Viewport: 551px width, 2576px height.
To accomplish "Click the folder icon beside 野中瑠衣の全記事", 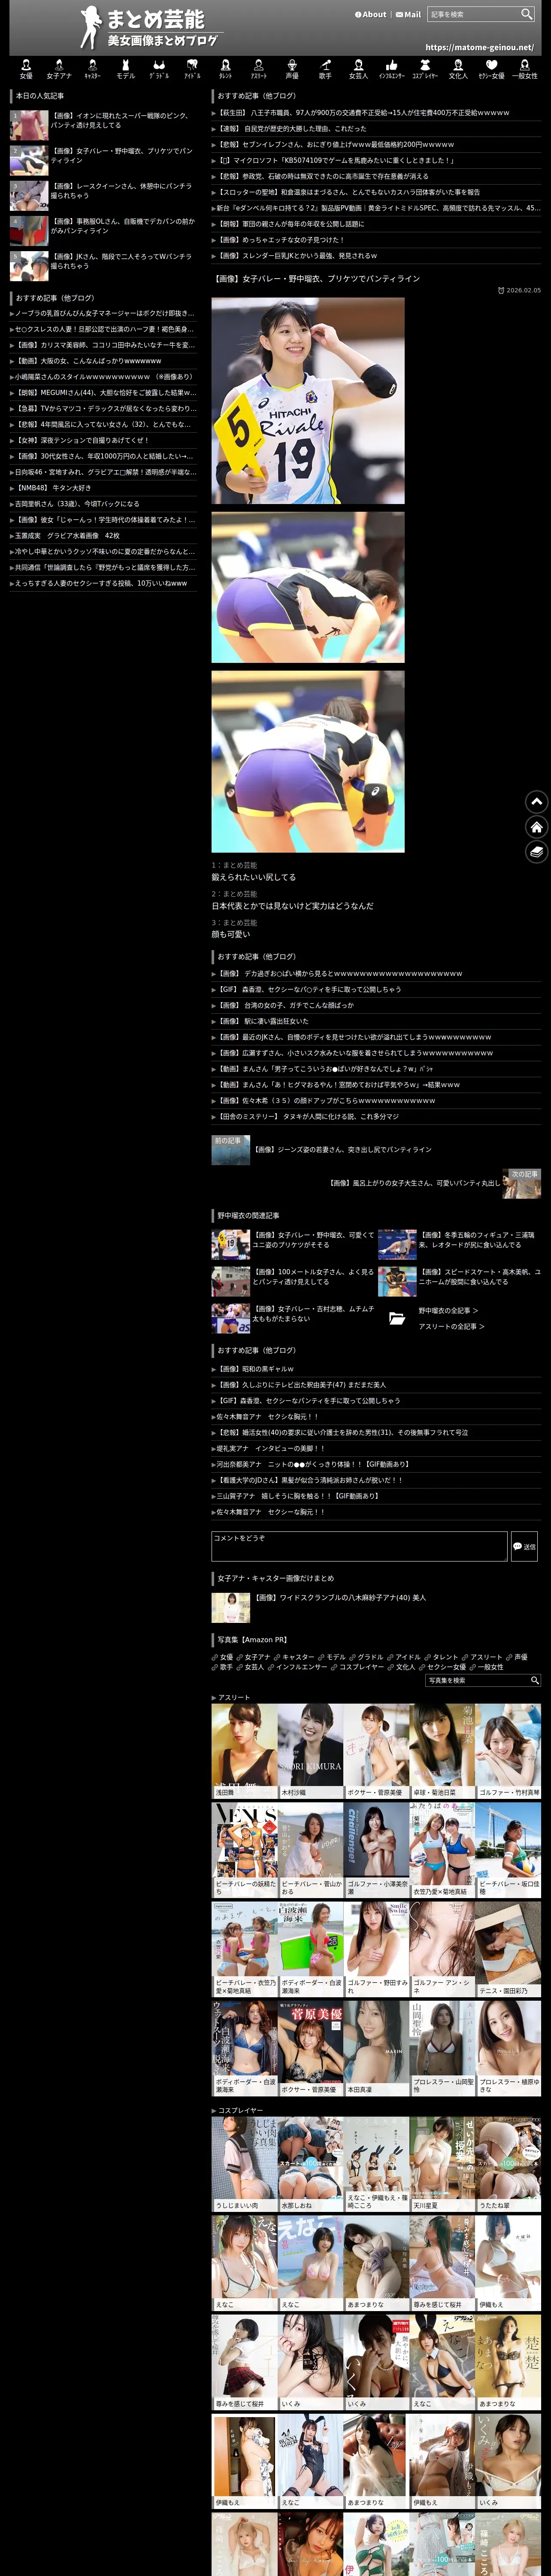I will click(x=397, y=1318).
